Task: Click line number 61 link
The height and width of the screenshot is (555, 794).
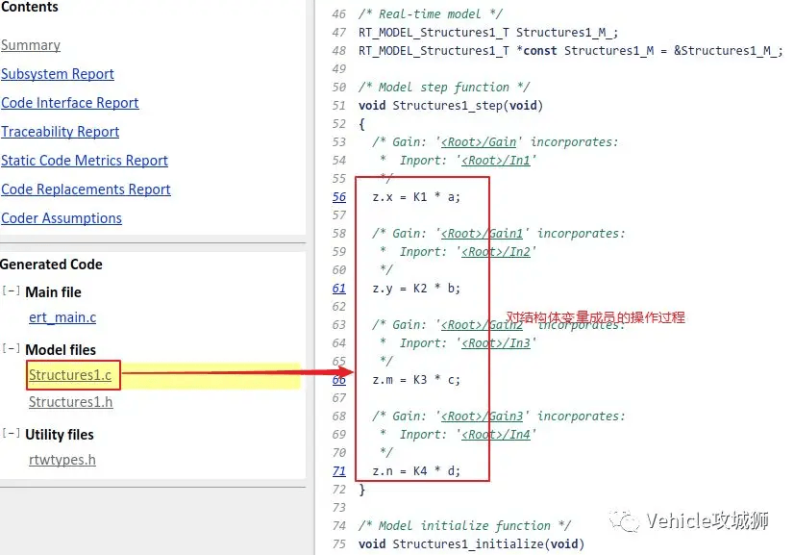Action: (x=339, y=289)
